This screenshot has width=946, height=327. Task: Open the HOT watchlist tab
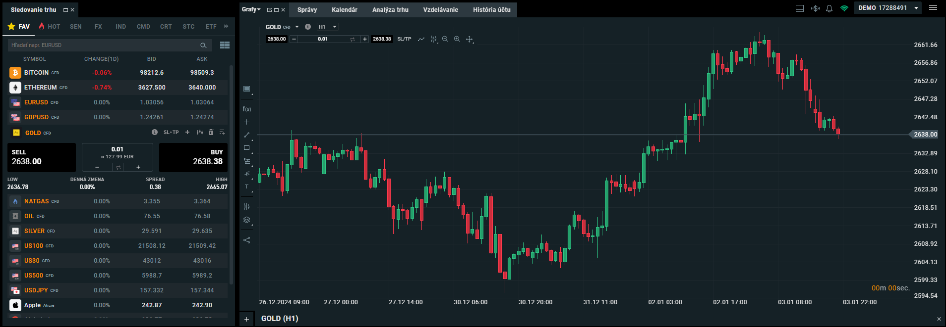pyautogui.click(x=50, y=27)
